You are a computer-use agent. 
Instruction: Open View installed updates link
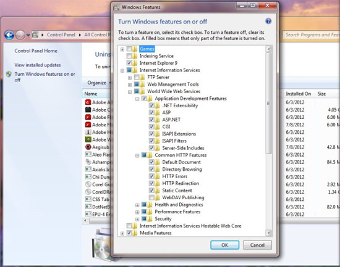[x=38, y=65]
